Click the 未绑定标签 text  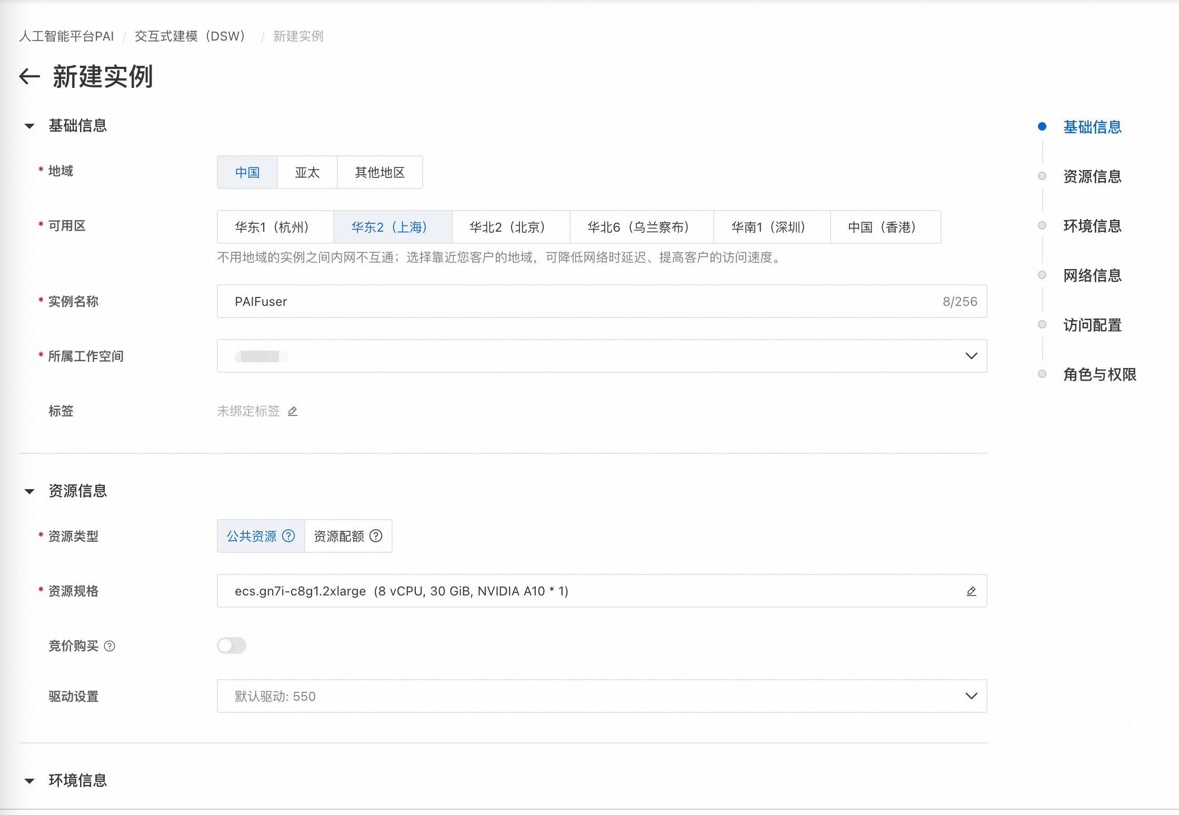(x=248, y=411)
